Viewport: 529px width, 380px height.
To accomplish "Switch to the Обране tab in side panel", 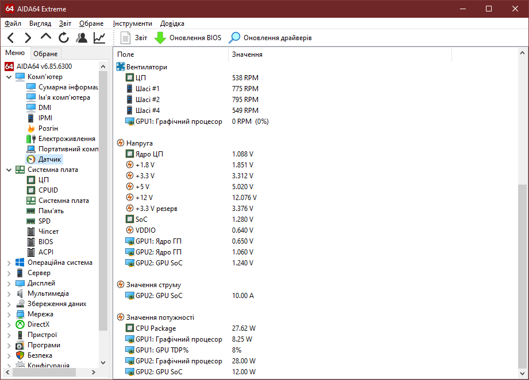I will (x=45, y=54).
